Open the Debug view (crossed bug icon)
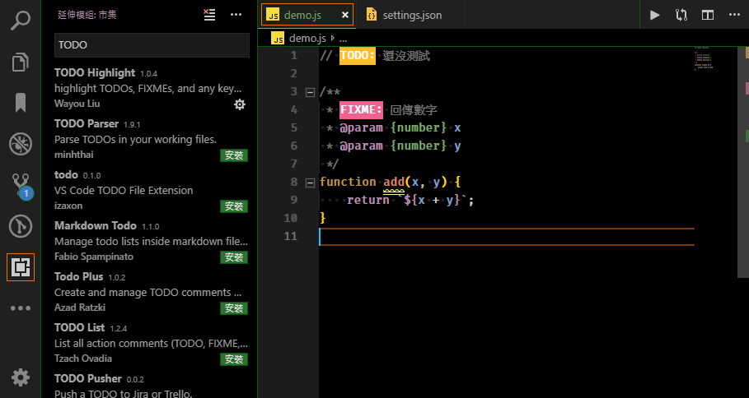Screen dimensions: 749x398 pos(21,143)
